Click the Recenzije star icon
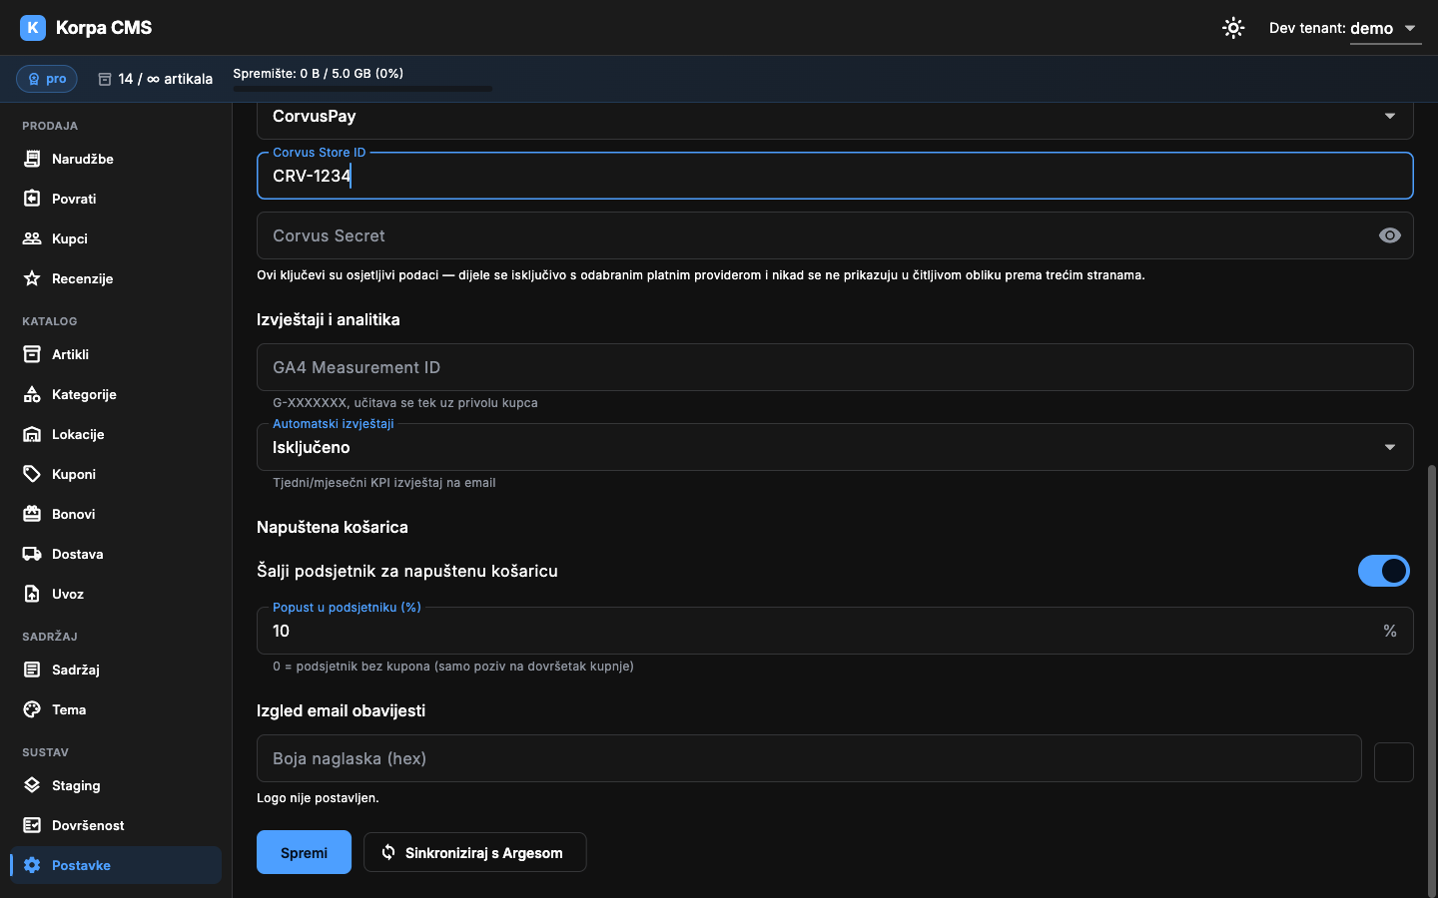Image resolution: width=1438 pixels, height=898 pixels. (x=32, y=278)
